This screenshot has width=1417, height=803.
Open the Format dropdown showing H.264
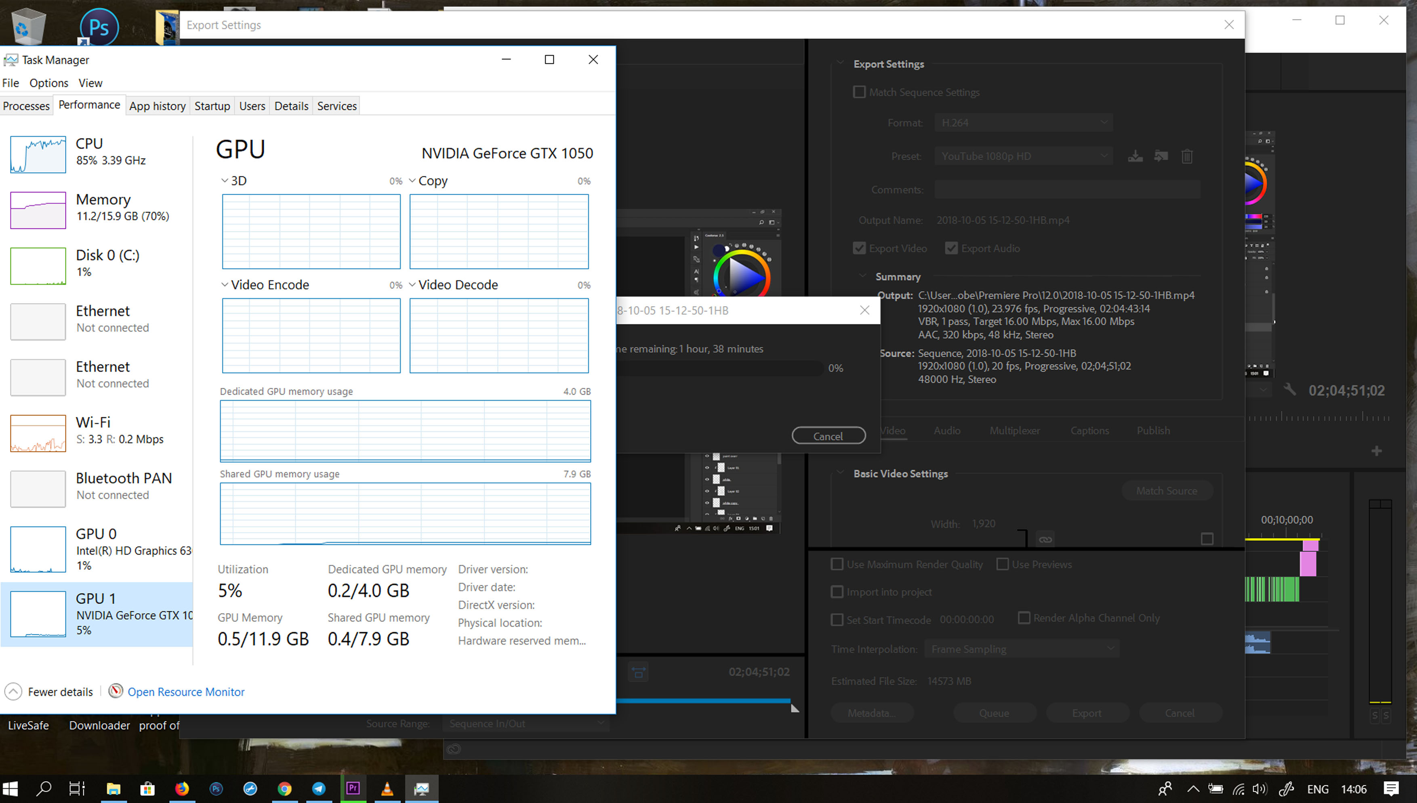pyautogui.click(x=1023, y=122)
